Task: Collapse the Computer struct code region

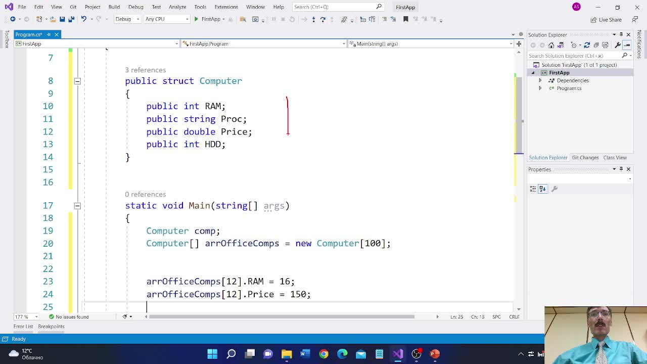Action: click(77, 81)
